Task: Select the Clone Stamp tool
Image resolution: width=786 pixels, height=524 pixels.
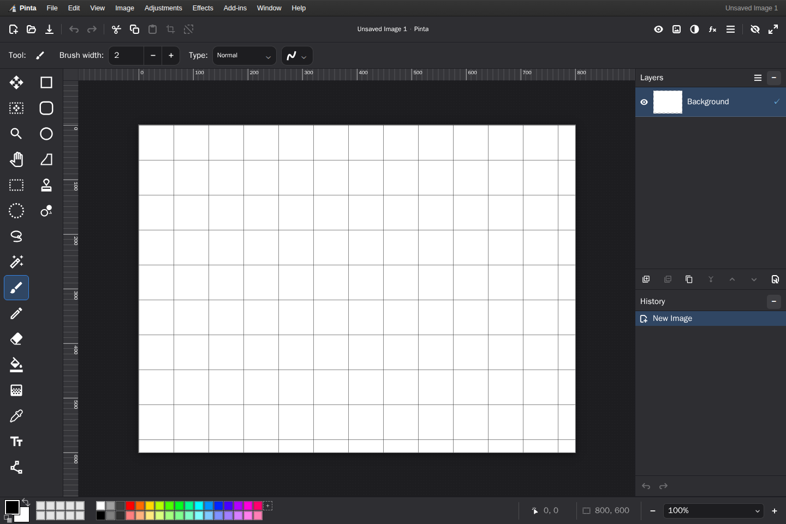Action: (46, 185)
